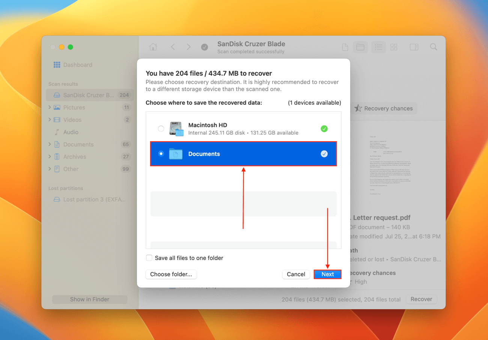The height and width of the screenshot is (340, 488).
Task: Open search with magnifier icon
Action: [x=434, y=47]
